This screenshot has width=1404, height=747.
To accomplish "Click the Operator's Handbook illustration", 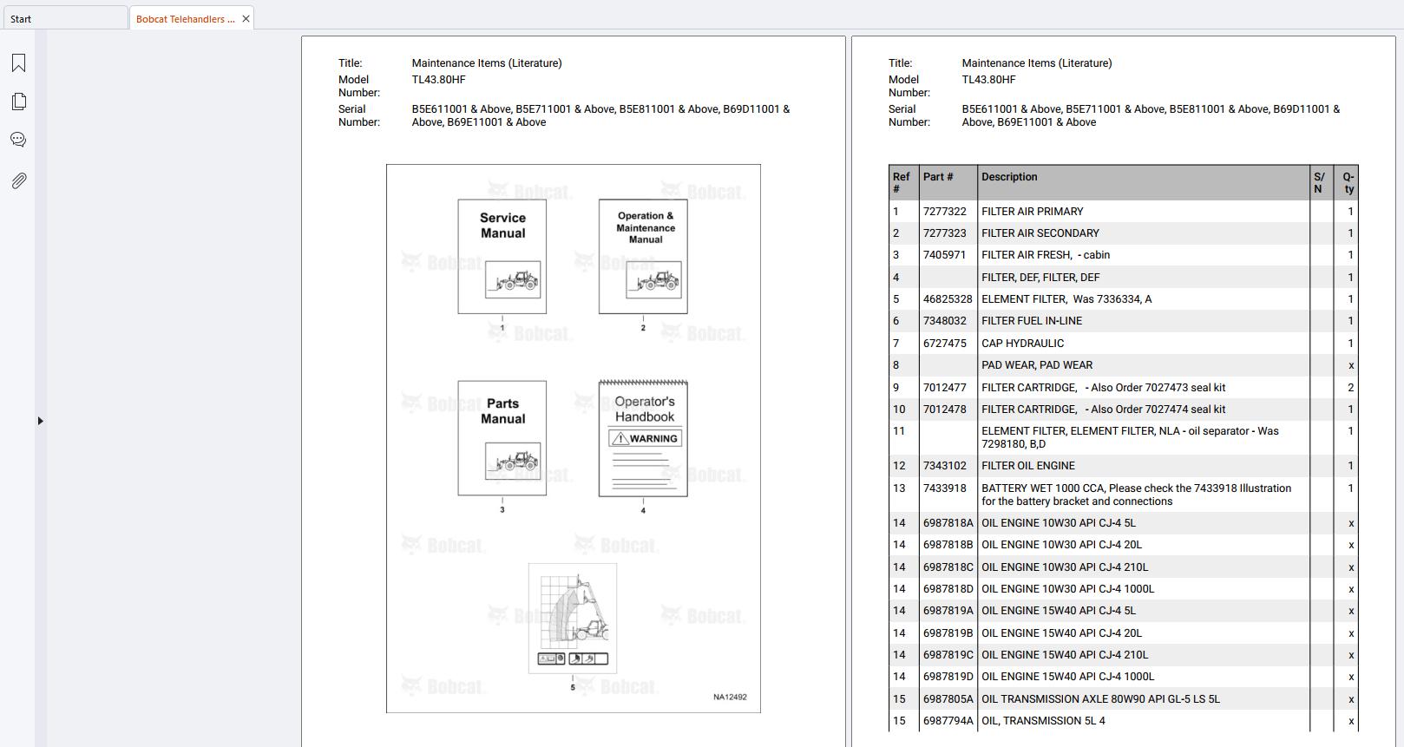I will [x=643, y=438].
